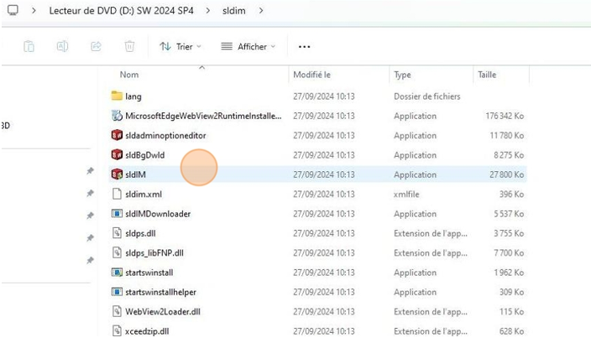Click the Rename toolbar icon
Viewport: 591px width, 343px height.
63,46
